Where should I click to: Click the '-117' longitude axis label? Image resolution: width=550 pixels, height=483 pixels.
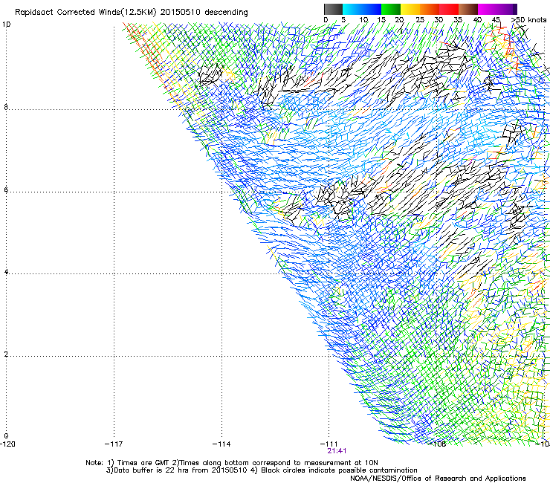[114, 444]
